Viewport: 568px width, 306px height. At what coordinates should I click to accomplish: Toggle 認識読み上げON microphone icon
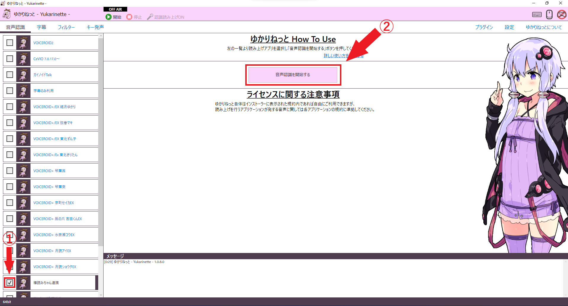pyautogui.click(x=150, y=17)
